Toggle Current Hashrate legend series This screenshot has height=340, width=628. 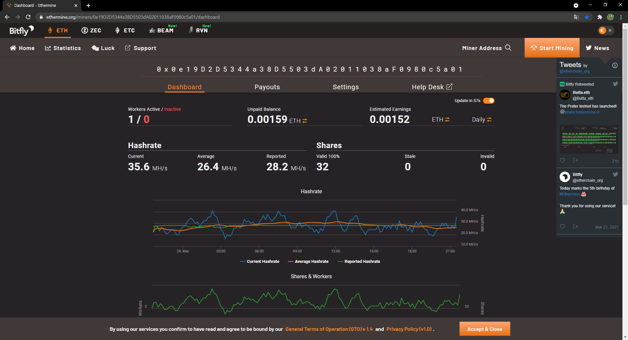(260, 262)
